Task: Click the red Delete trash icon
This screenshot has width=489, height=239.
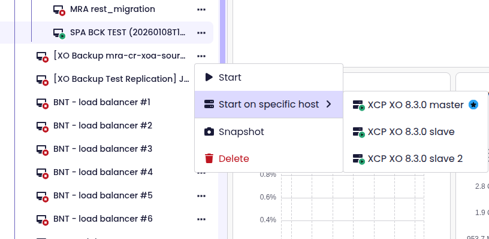Action: click(209, 158)
